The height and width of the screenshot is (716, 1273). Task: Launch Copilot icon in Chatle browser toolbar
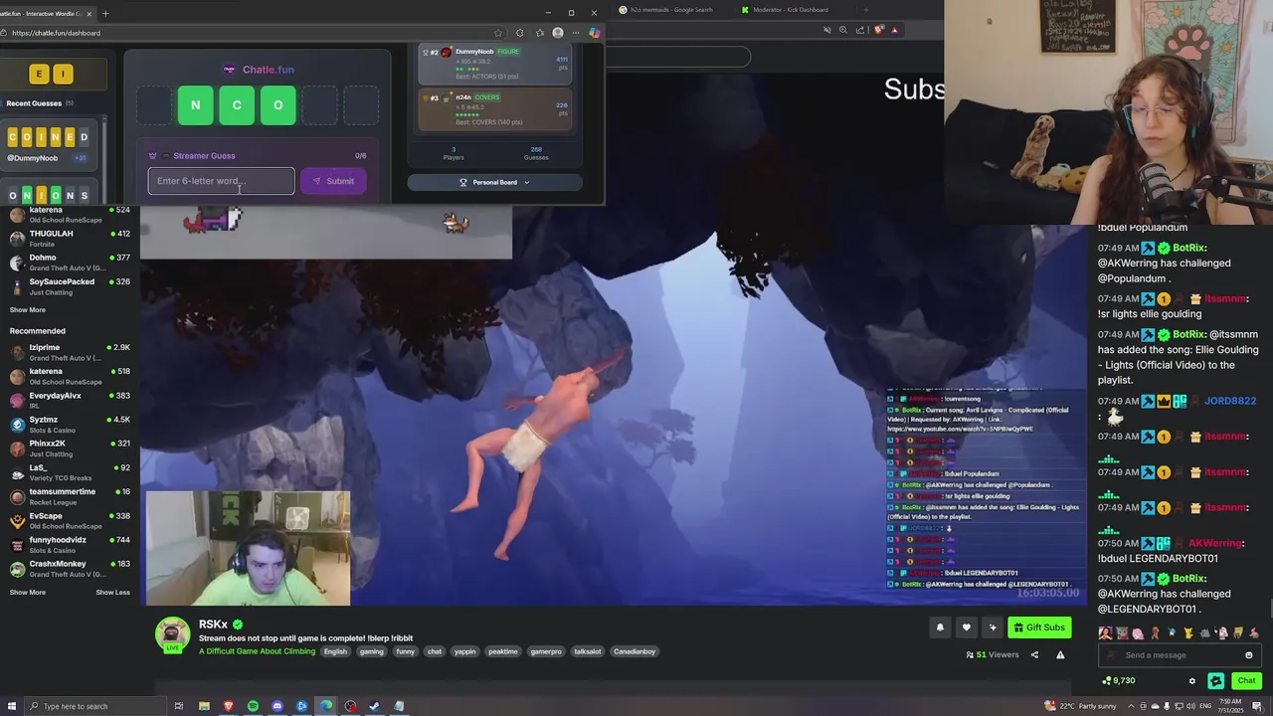point(594,33)
